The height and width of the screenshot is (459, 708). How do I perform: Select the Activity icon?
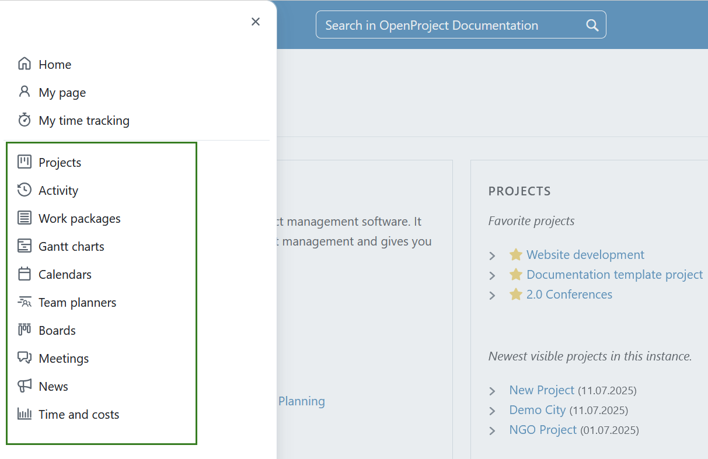click(24, 190)
